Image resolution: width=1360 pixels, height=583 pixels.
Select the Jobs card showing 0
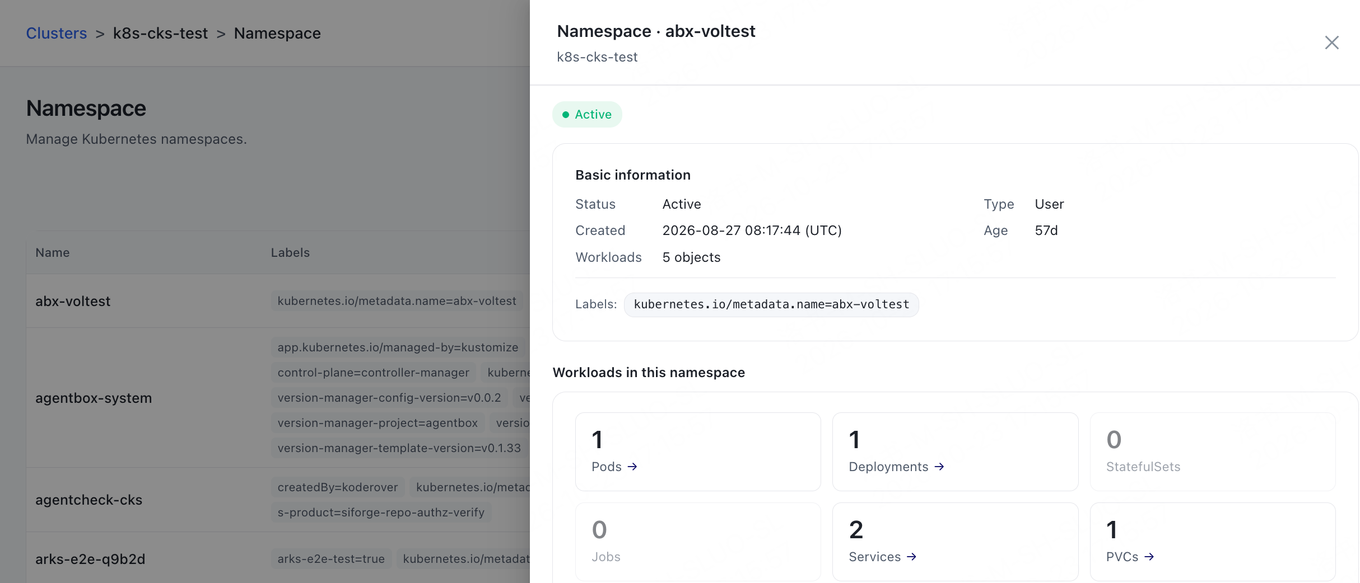pos(698,542)
